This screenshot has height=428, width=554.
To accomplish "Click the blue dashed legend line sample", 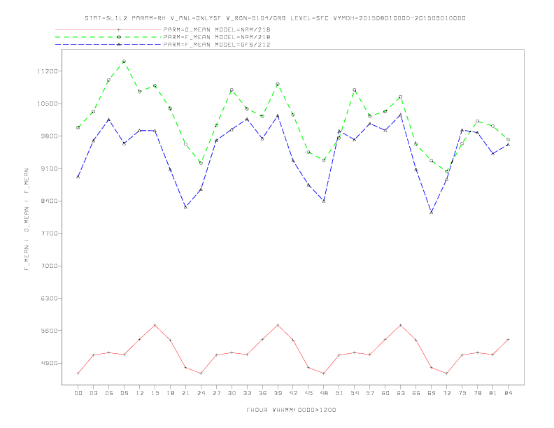I will 108,45.
